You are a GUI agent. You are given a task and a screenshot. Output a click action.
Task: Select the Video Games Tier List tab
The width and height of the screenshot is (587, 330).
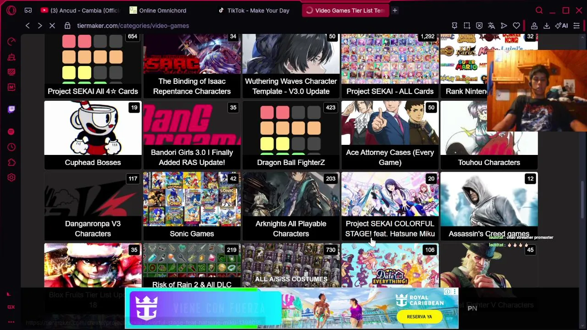(345, 10)
